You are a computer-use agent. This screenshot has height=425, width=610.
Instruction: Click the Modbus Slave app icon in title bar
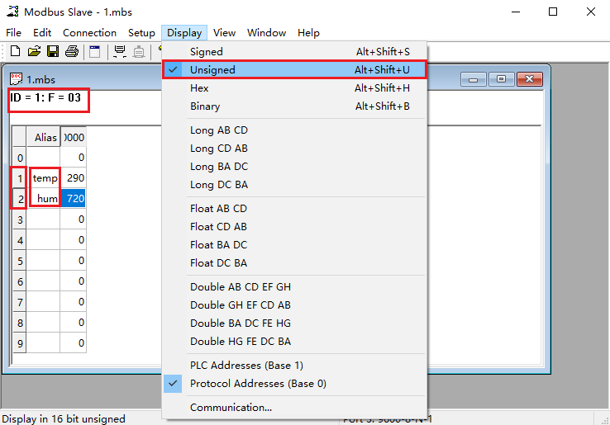pyautogui.click(x=12, y=12)
